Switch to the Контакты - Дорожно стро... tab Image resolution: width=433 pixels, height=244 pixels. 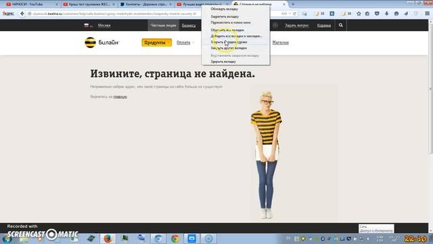(x=145, y=4)
